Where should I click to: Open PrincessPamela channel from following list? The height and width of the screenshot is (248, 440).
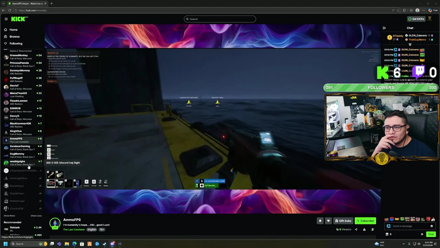22,64
